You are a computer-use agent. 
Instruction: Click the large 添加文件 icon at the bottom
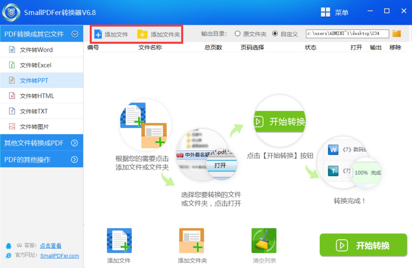click(x=119, y=241)
